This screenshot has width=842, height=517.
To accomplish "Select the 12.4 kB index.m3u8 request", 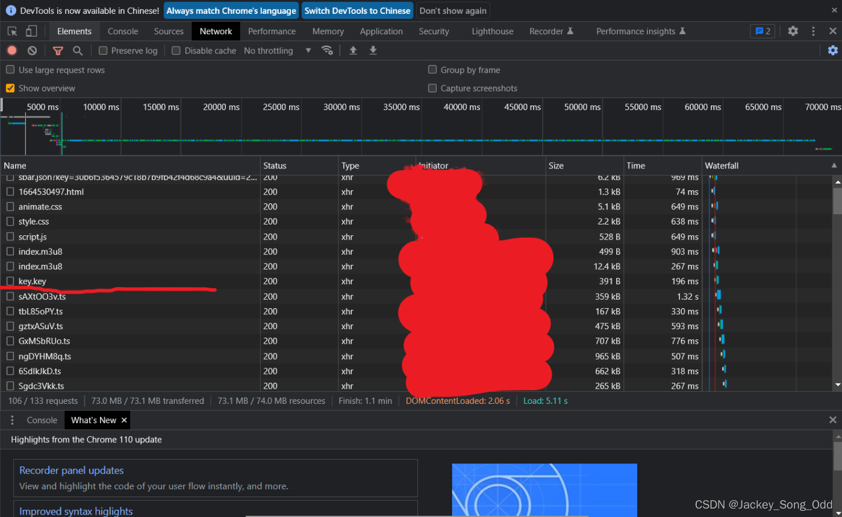I will pos(352,266).
